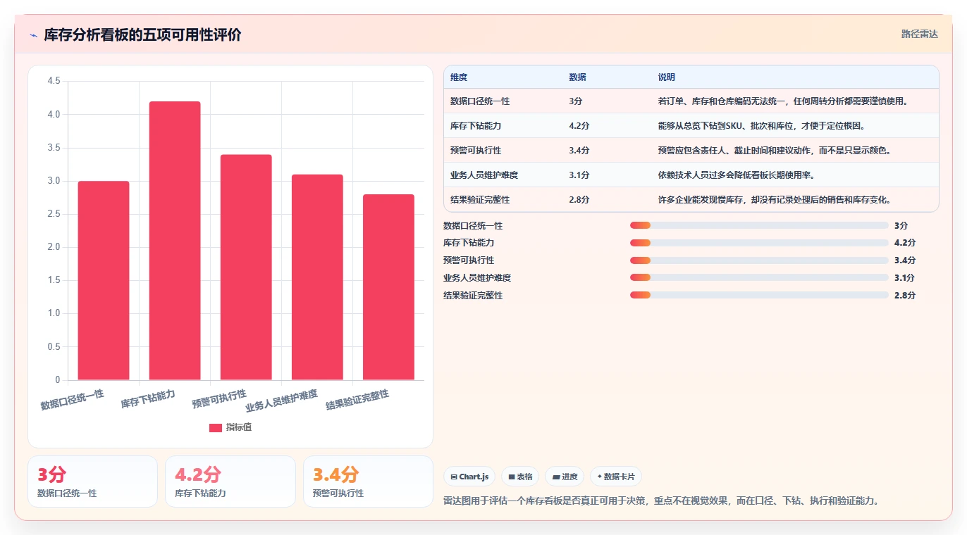The height and width of the screenshot is (535, 967).
Task: Click the 预警可执行性 bar in the chart
Action: pos(246,267)
